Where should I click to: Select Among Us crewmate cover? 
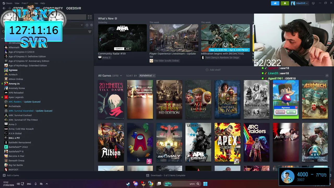pos(140,142)
